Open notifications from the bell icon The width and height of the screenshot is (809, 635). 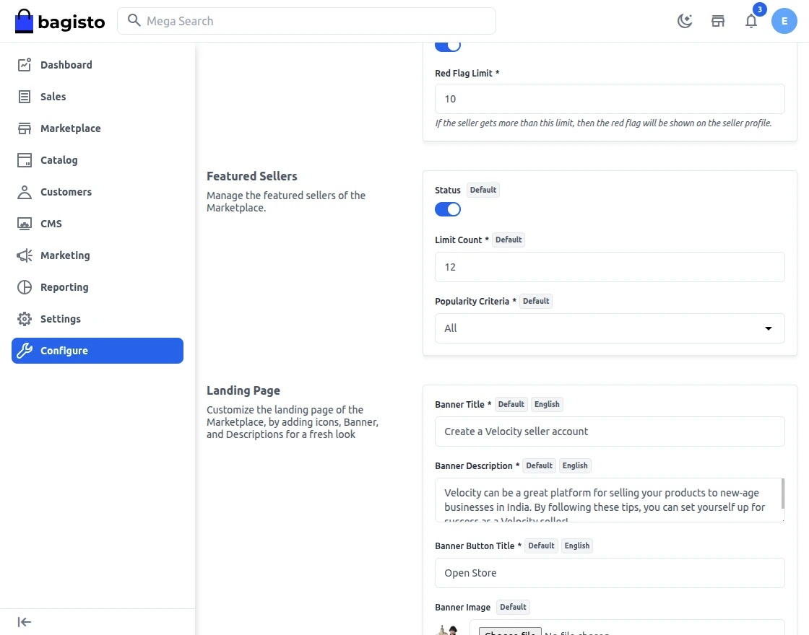click(x=751, y=21)
